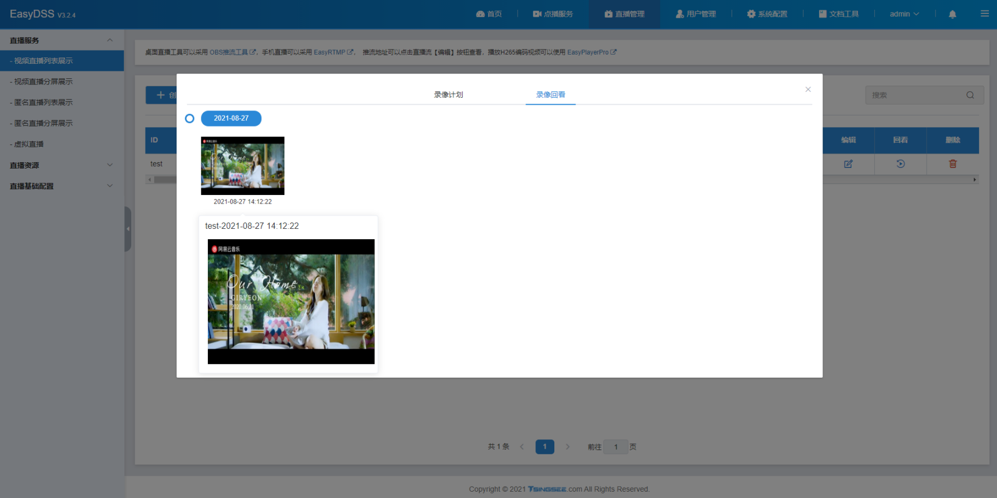Go to previous page arrow

pyautogui.click(x=522, y=447)
